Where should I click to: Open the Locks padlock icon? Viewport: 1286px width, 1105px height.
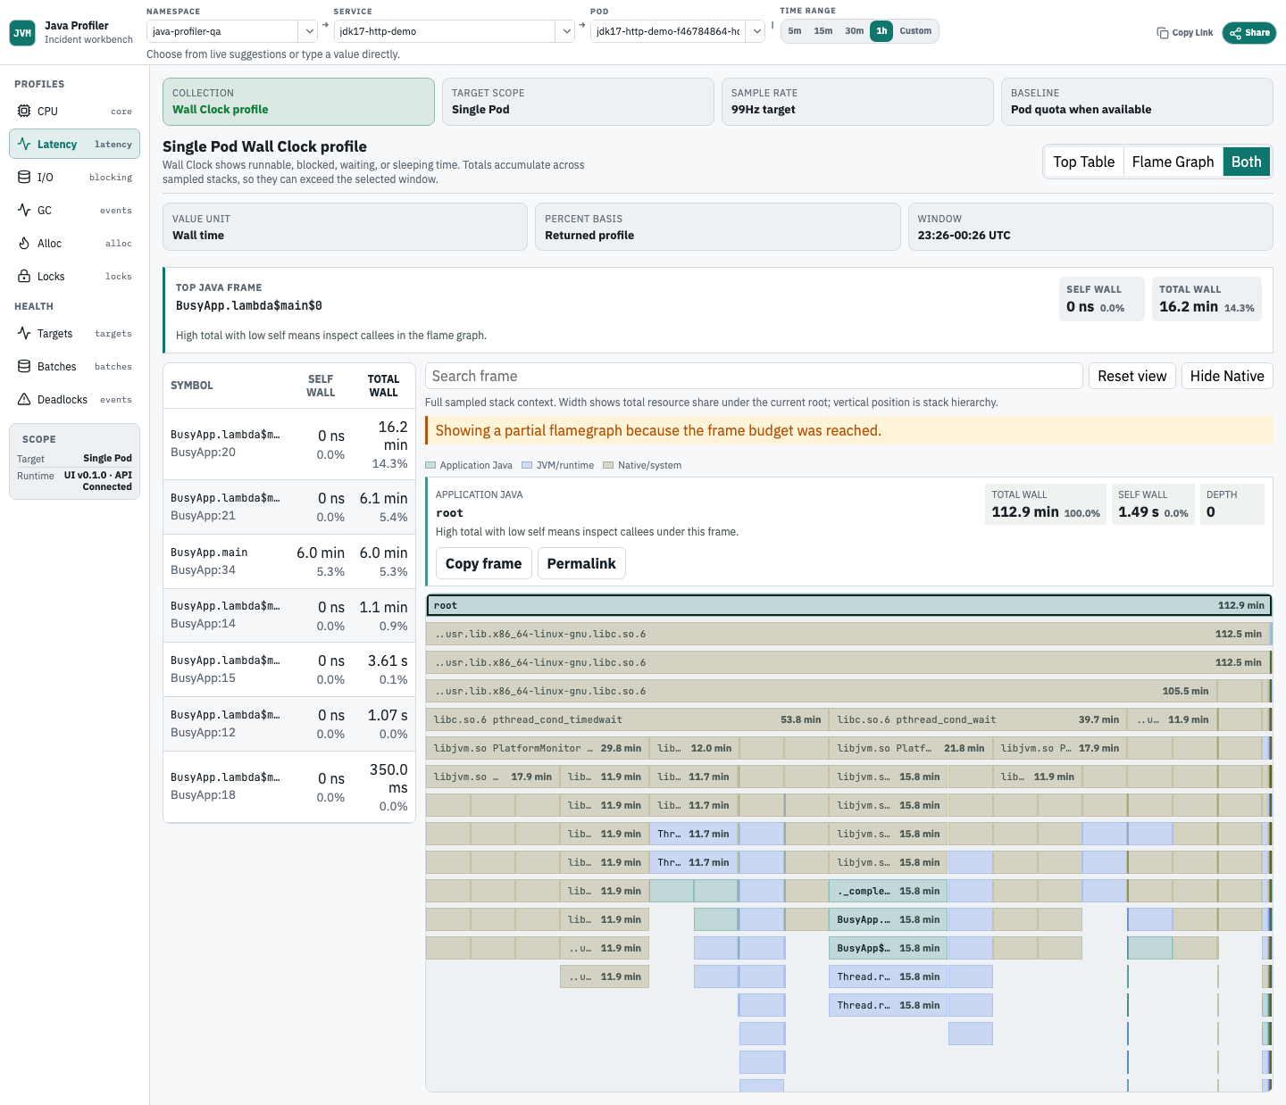pyautogui.click(x=24, y=276)
